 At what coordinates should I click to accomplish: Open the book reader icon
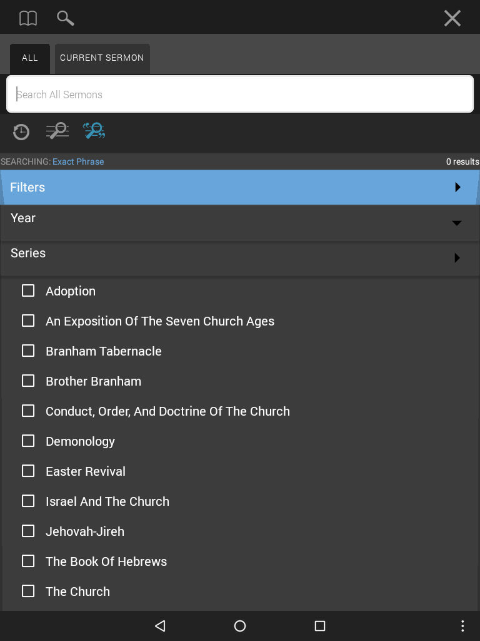(28, 18)
